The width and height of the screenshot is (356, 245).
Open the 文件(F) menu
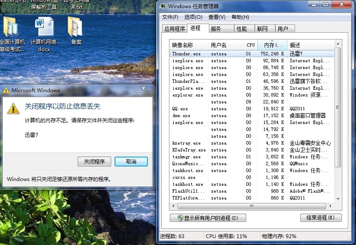click(170, 17)
